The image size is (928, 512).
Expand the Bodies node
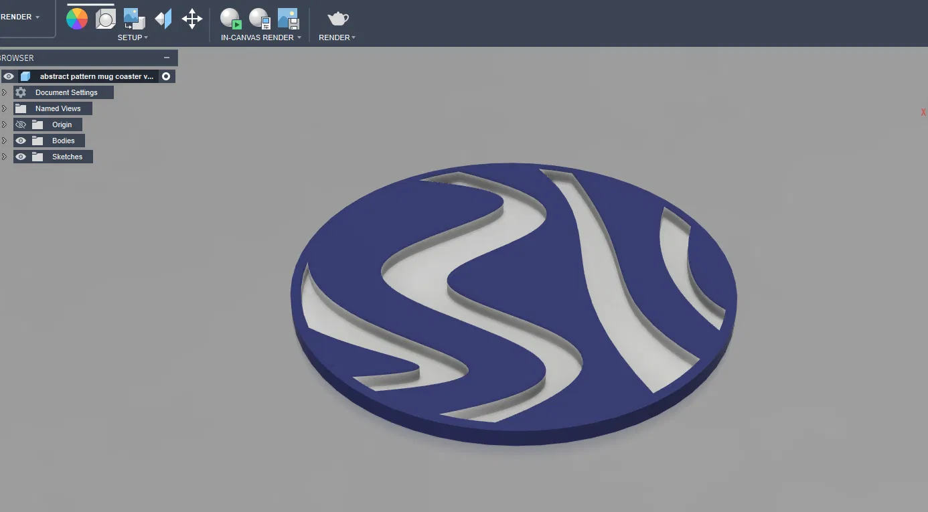[4, 141]
